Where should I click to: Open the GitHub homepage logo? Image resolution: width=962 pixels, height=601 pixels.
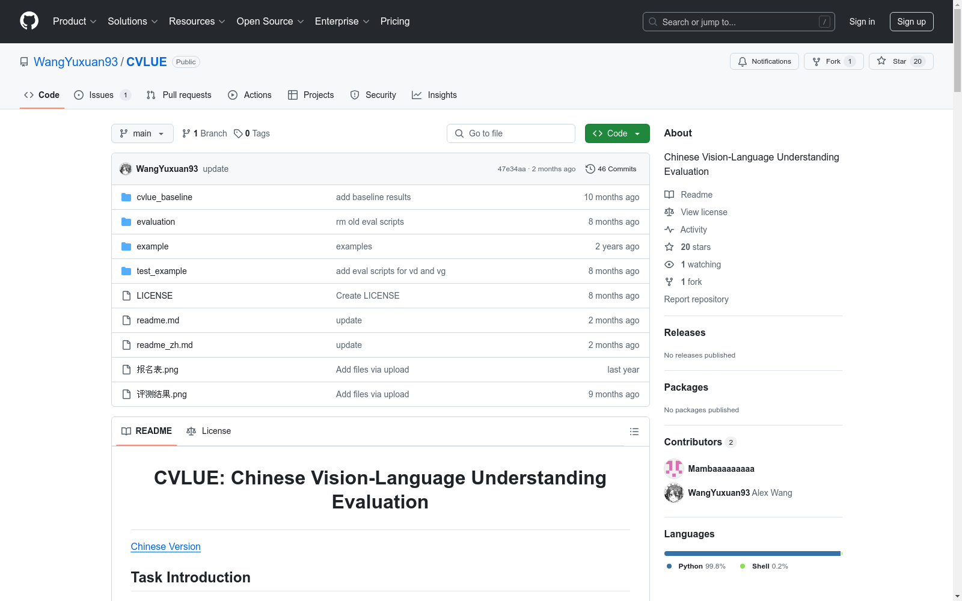(x=29, y=21)
